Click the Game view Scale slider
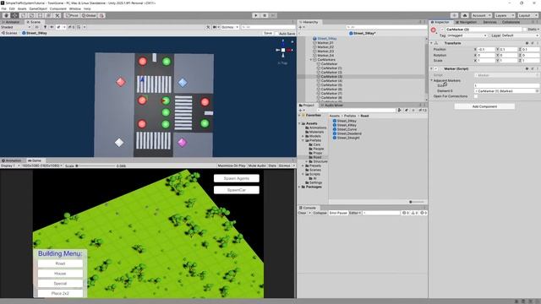This screenshot has height=304, width=541. coord(96,166)
